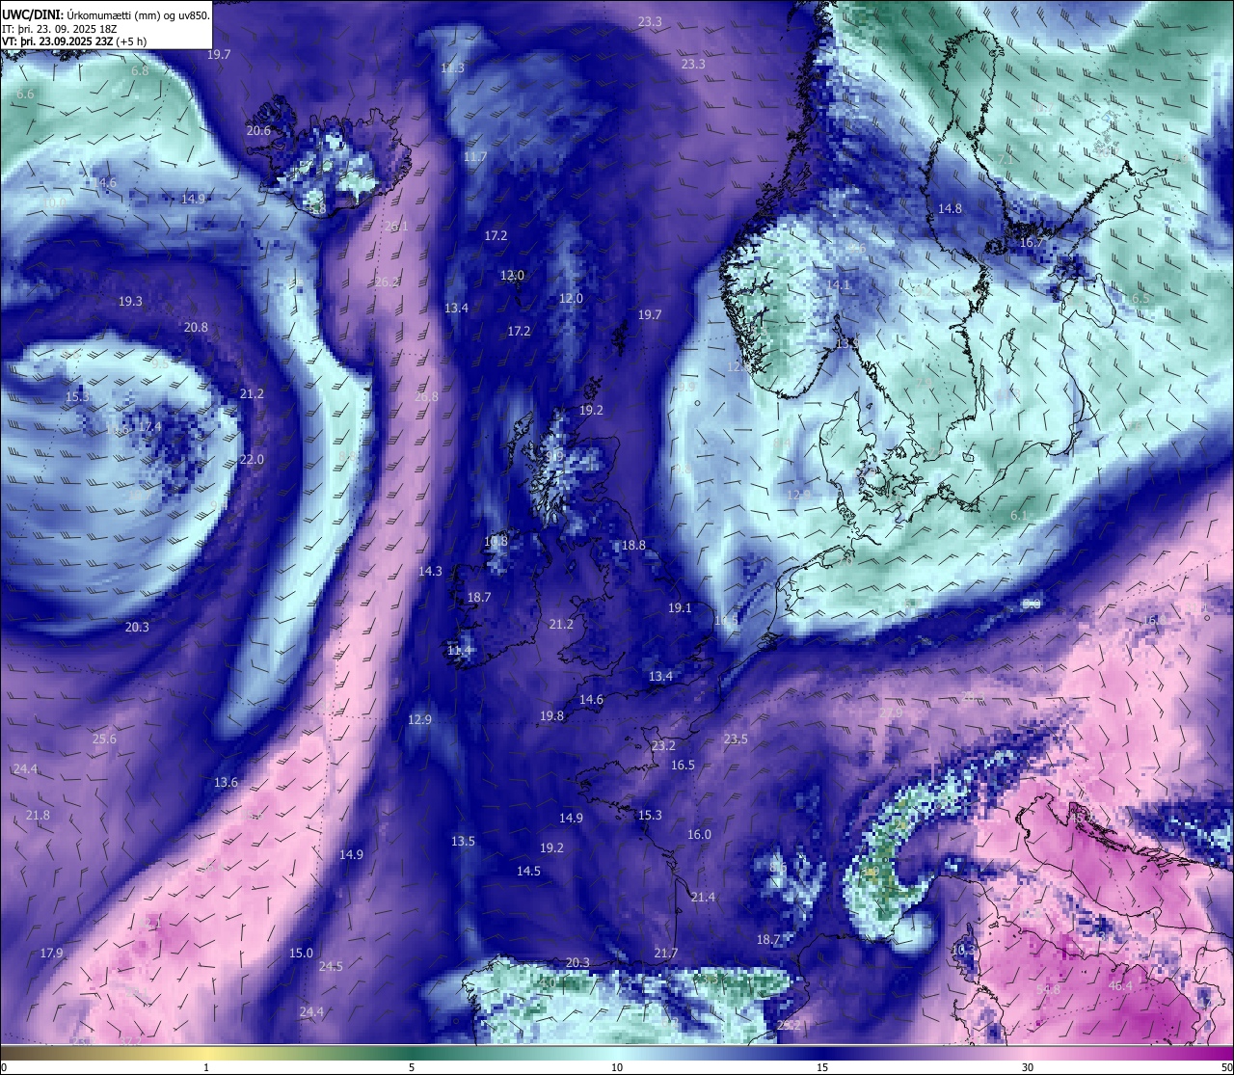
Task: Select the 14.3 value label
Action: [430, 572]
